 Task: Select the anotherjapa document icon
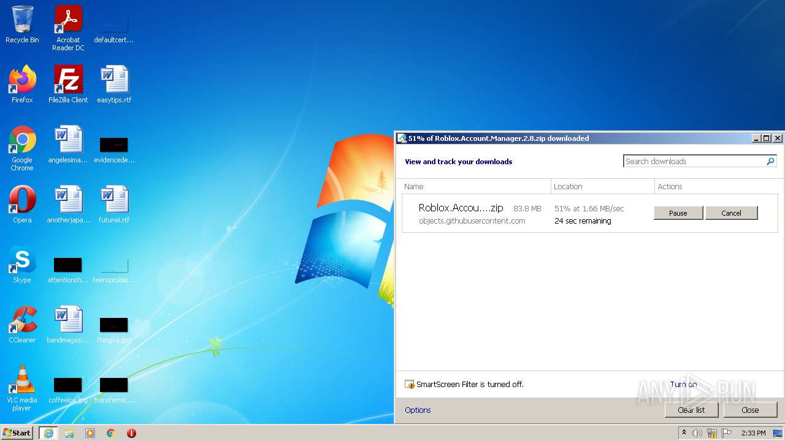pos(68,205)
